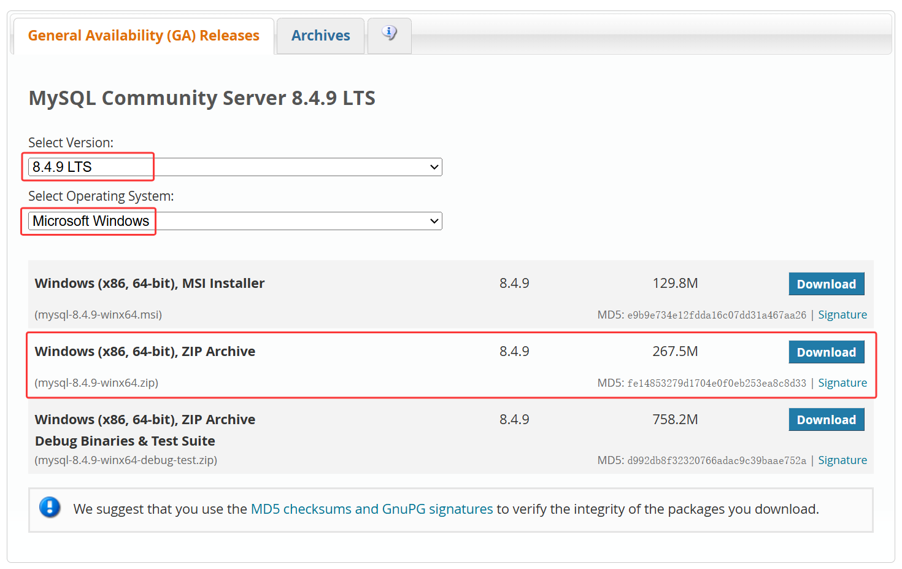Open the Select Version dropdown

235,167
